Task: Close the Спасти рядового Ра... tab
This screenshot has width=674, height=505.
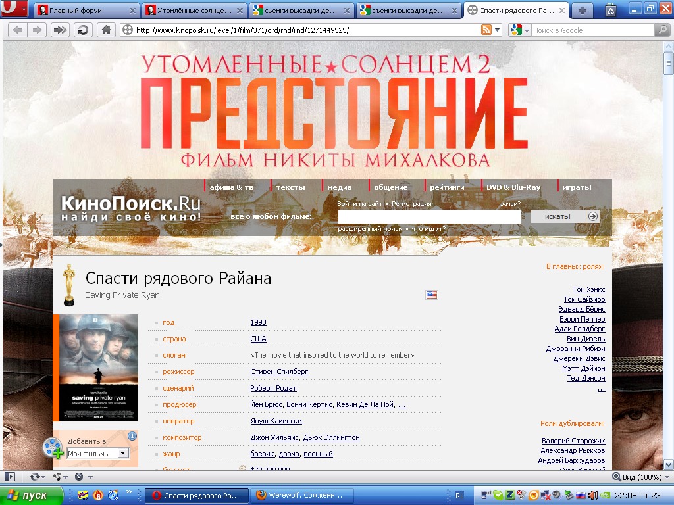Action: pyautogui.click(x=561, y=11)
